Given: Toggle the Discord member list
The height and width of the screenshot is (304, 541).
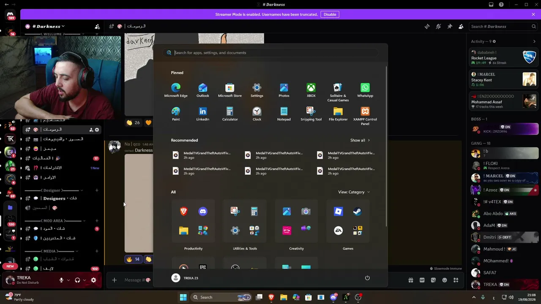Looking at the screenshot, I should [461, 26].
